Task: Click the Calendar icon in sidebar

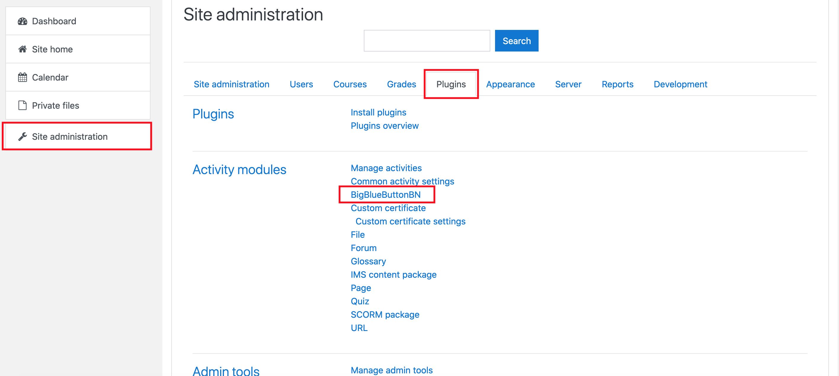Action: point(23,77)
